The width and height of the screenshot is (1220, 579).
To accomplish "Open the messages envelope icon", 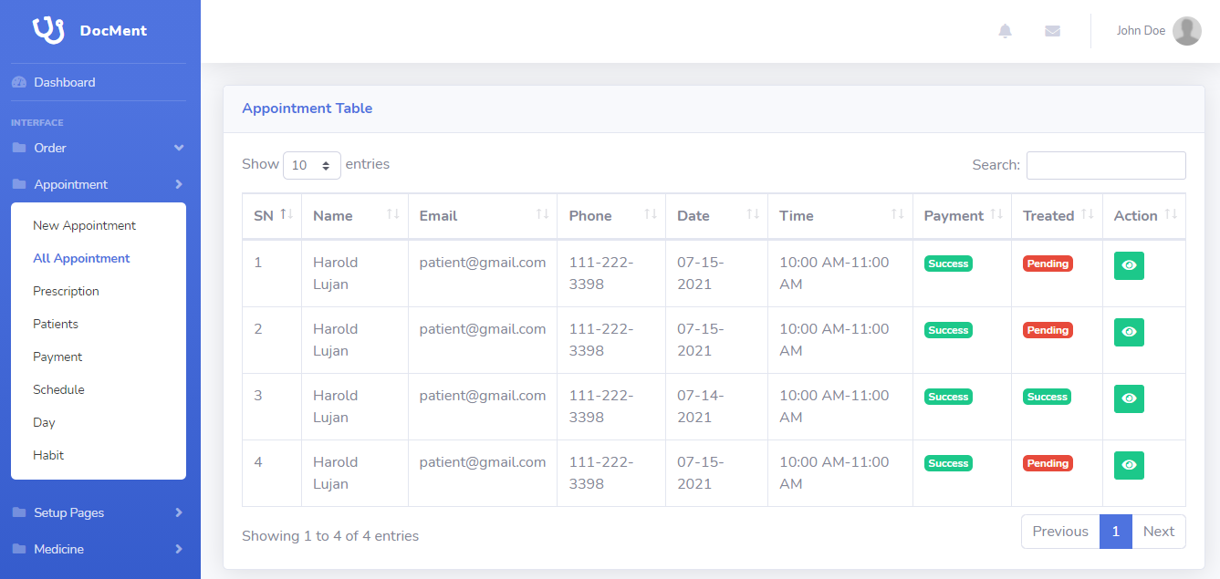I will tap(1052, 31).
